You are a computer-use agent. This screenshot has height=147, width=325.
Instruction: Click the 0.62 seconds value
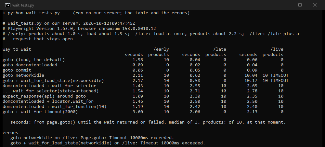pos(195,75)
